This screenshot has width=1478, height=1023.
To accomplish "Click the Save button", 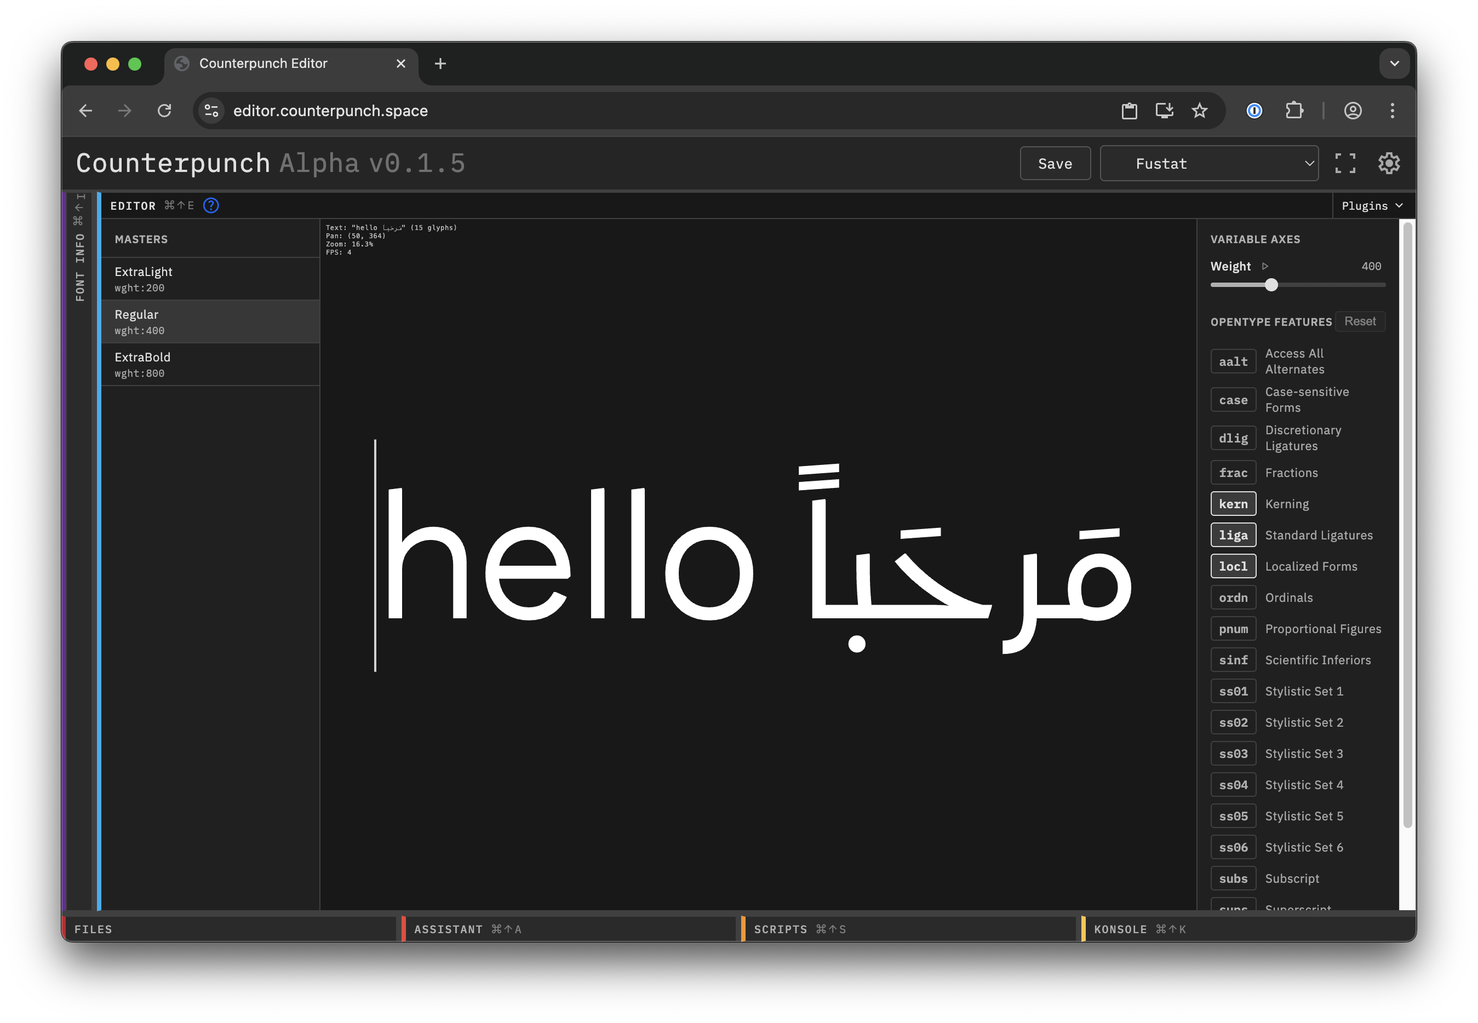I will coord(1055,163).
